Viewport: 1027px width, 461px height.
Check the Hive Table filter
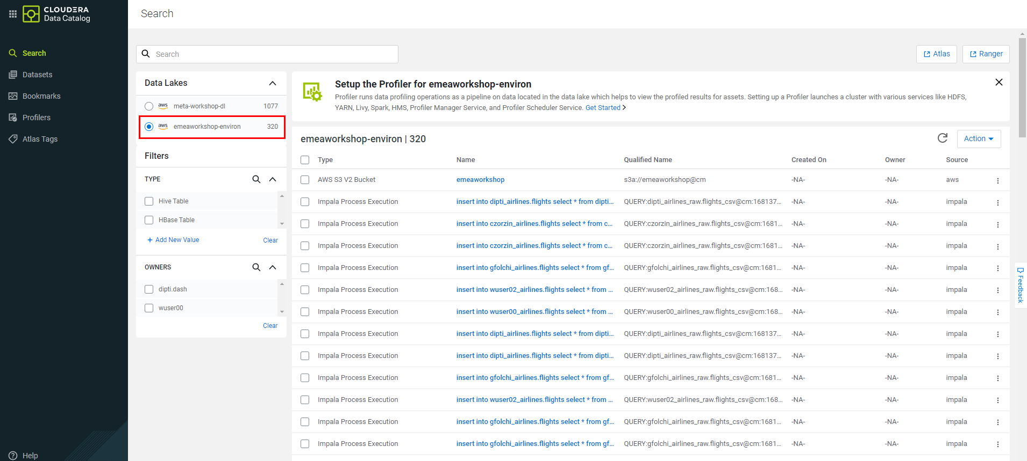pos(149,201)
